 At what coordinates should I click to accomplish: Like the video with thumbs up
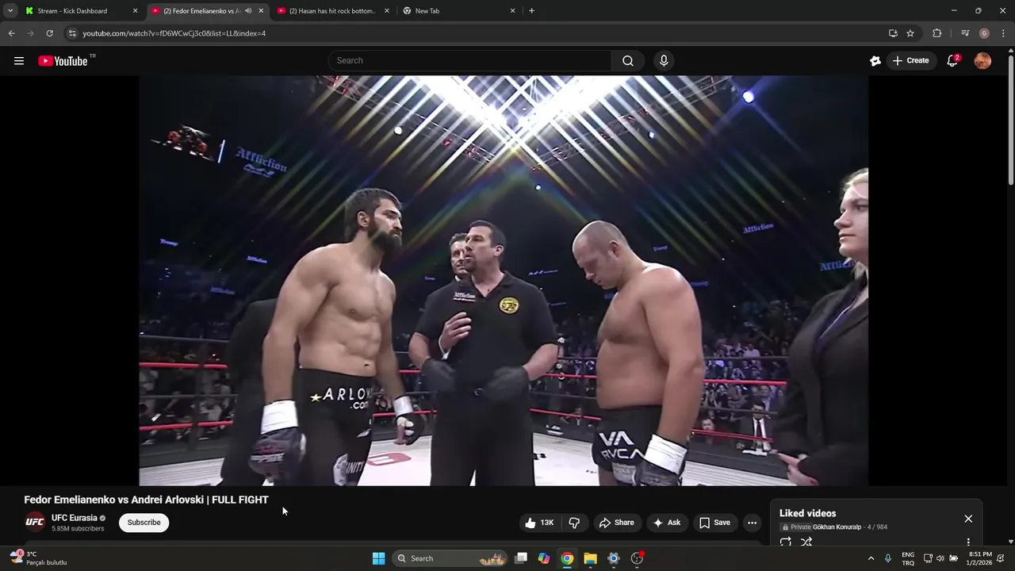click(539, 523)
